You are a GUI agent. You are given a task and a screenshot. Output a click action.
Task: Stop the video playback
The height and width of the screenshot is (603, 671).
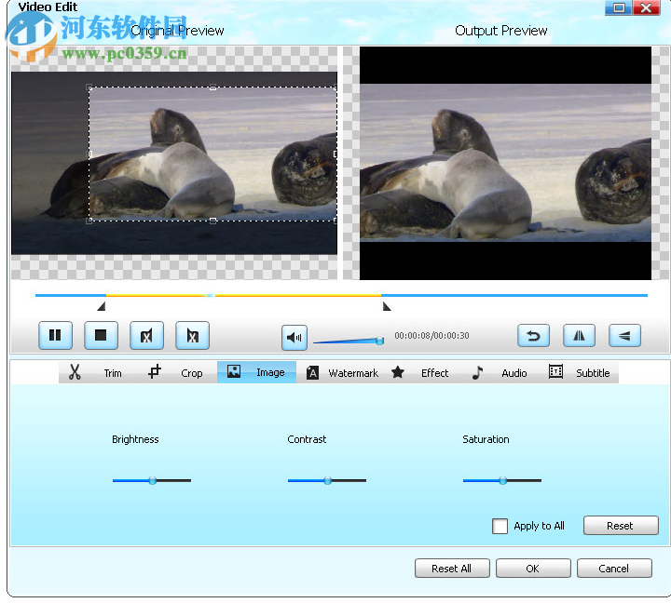click(x=101, y=336)
